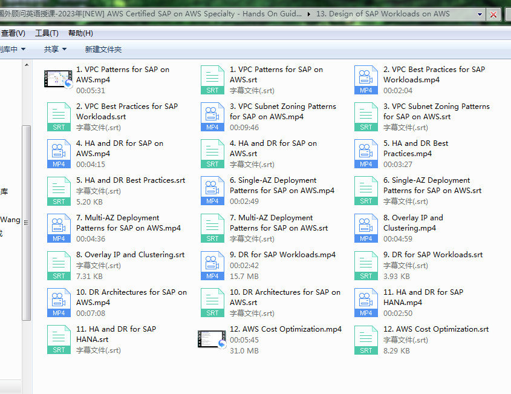Click the 新建文件夹 button
The width and height of the screenshot is (511, 394).
pos(103,49)
